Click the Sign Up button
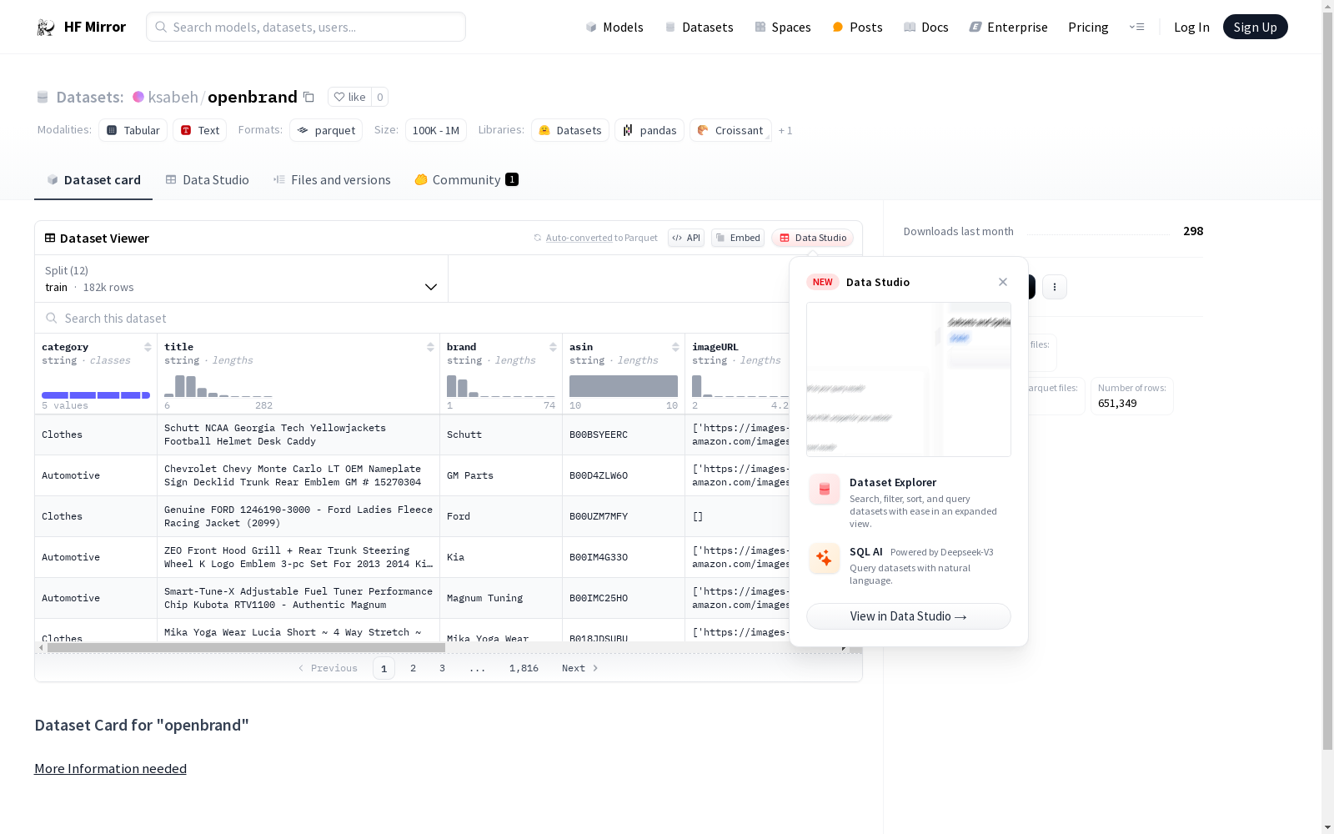Screen dimensions: 1334x834 pos(1255,27)
